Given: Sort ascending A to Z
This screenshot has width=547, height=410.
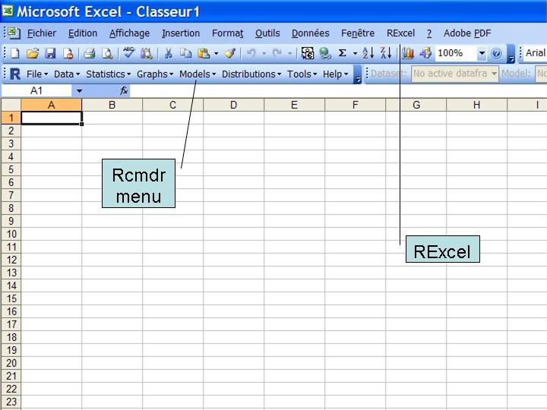Looking at the screenshot, I should (x=368, y=53).
